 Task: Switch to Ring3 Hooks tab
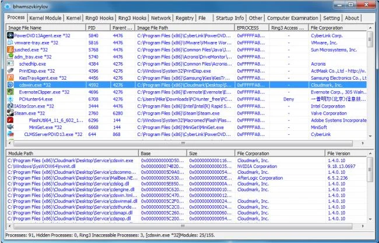click(132, 18)
